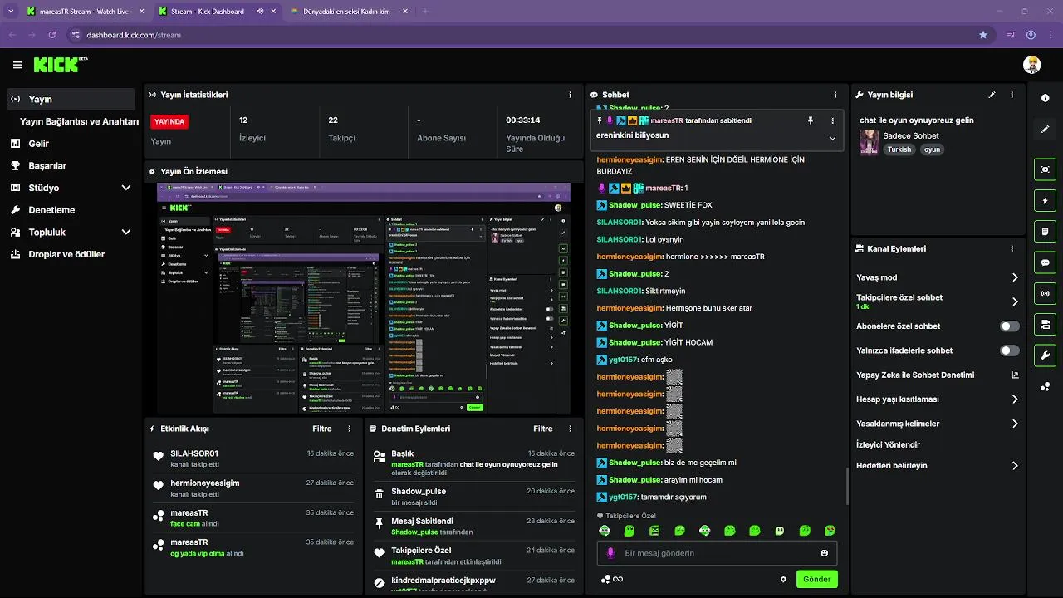The height and width of the screenshot is (598, 1063).
Task: Click the chat panel scrollbar
Action: 847,486
